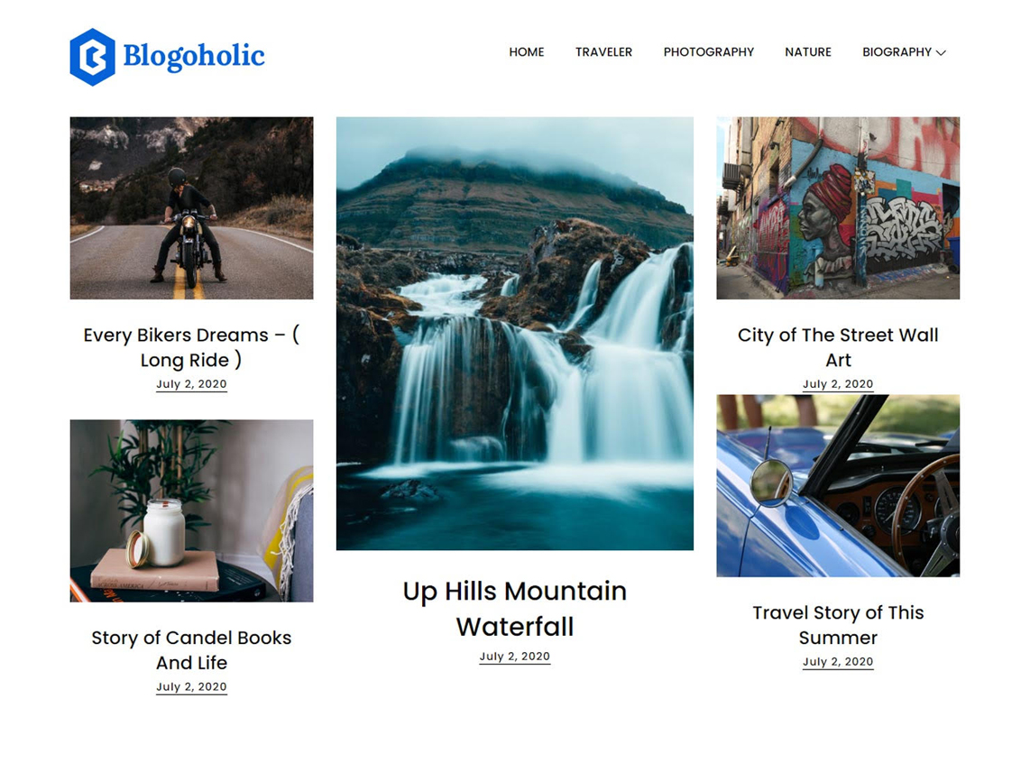Open the mountain waterfall featured image

514,333
